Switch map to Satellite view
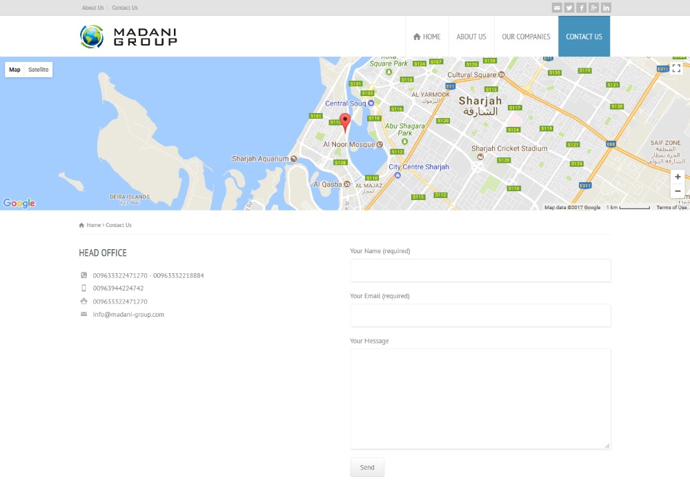 click(x=38, y=70)
